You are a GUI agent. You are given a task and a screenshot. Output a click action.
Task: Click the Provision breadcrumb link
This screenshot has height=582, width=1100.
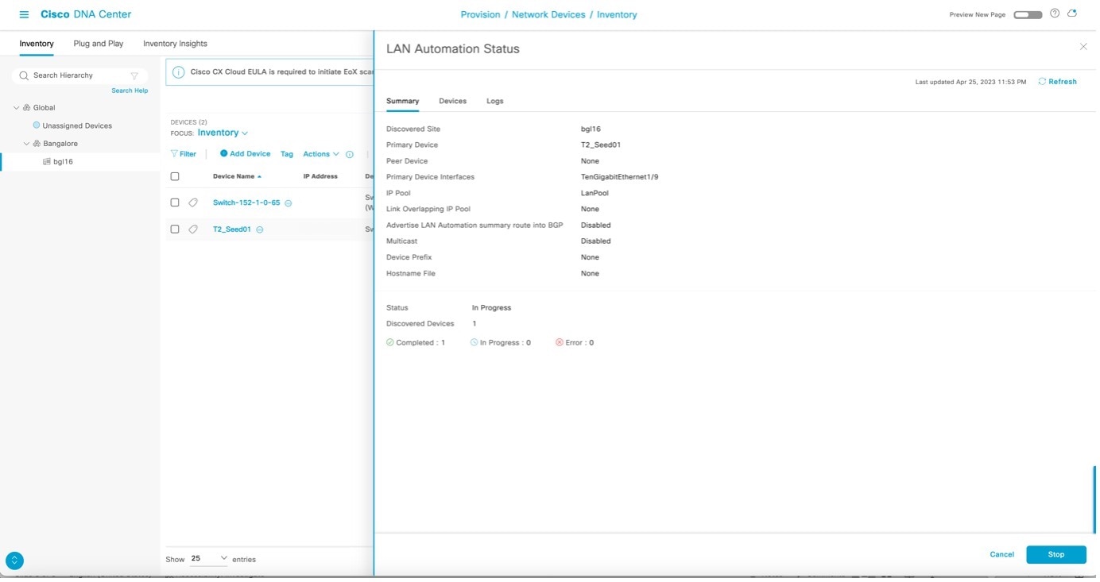[x=480, y=14]
